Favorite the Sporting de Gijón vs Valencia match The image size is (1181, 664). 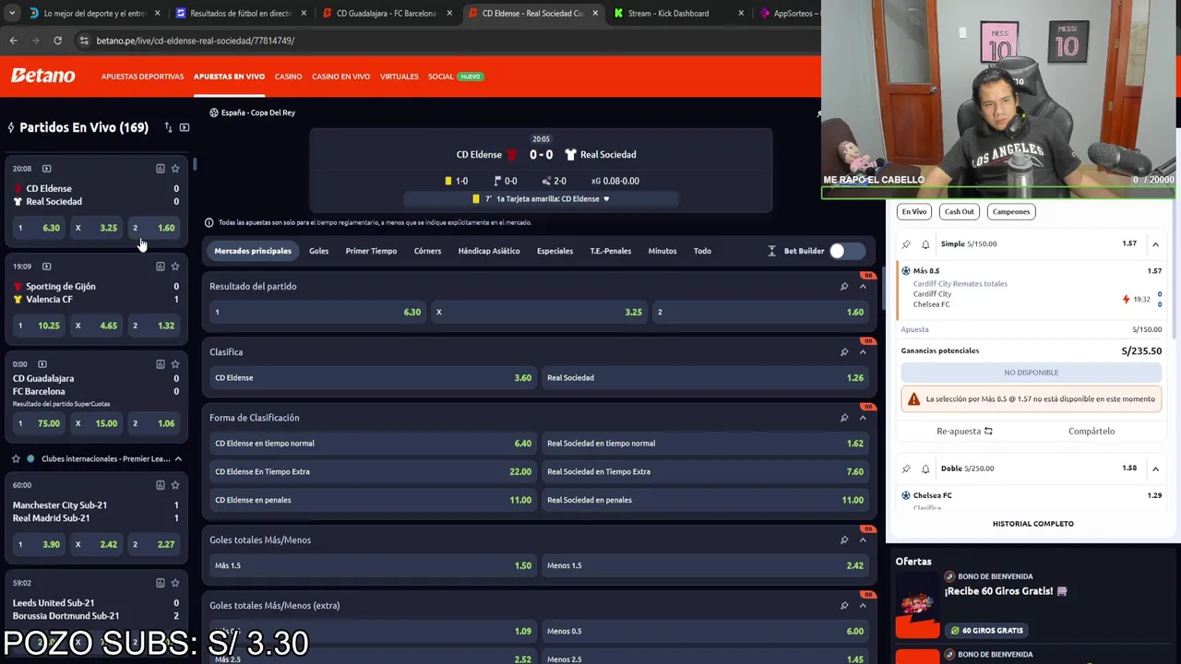(175, 267)
